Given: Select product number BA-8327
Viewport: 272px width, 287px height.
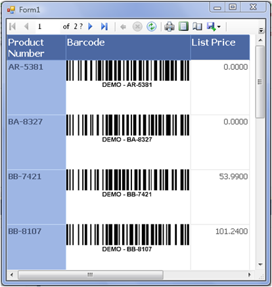Looking at the screenshot, I should (26, 122).
